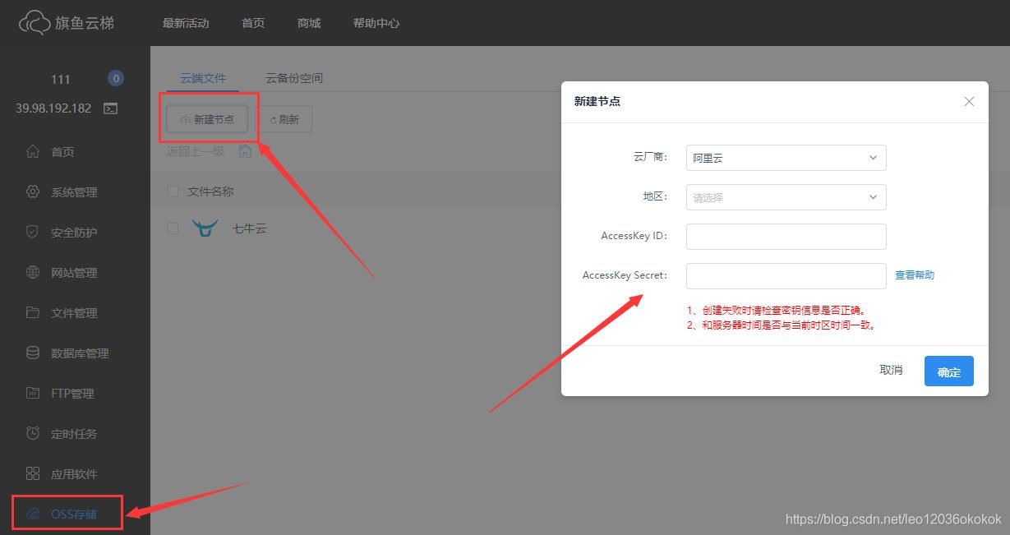Click the 返回上一级 link
Screen dimensions: 1010x535
pyautogui.click(x=196, y=151)
